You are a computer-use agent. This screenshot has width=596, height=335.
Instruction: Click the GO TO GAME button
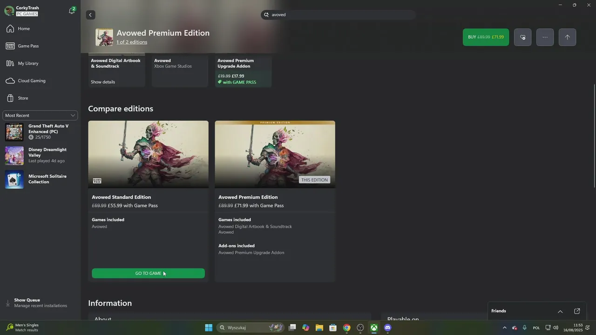tap(148, 274)
